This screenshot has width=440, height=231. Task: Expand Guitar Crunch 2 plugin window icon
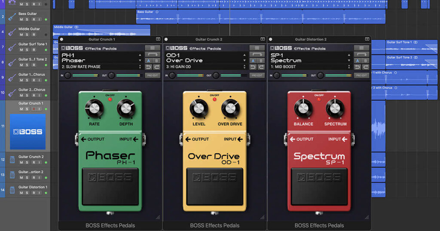coord(263,39)
